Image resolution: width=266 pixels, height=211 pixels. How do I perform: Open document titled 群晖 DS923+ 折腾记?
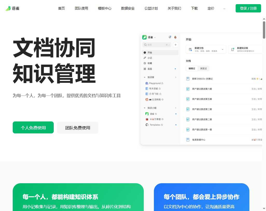tap(202, 79)
